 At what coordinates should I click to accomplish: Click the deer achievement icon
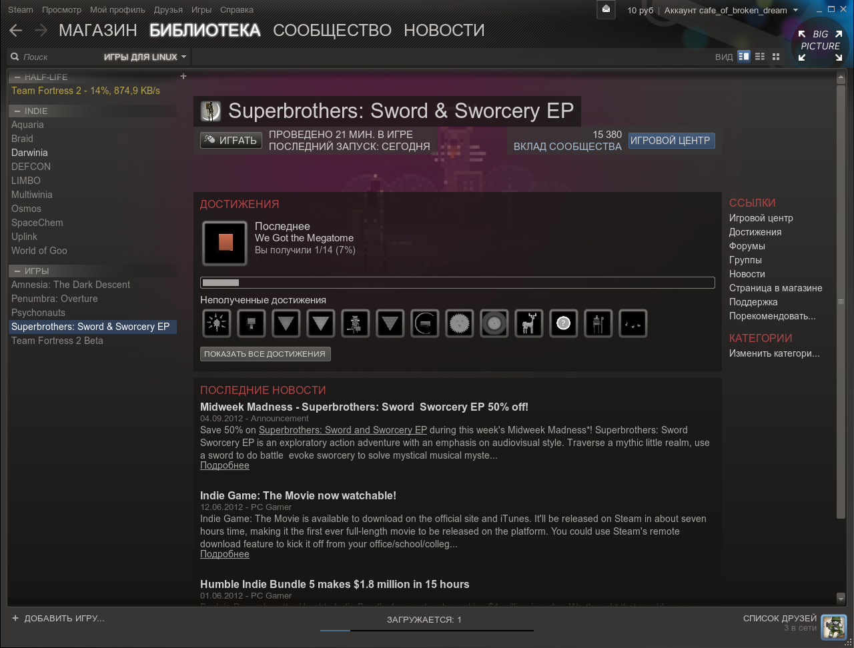click(x=528, y=323)
